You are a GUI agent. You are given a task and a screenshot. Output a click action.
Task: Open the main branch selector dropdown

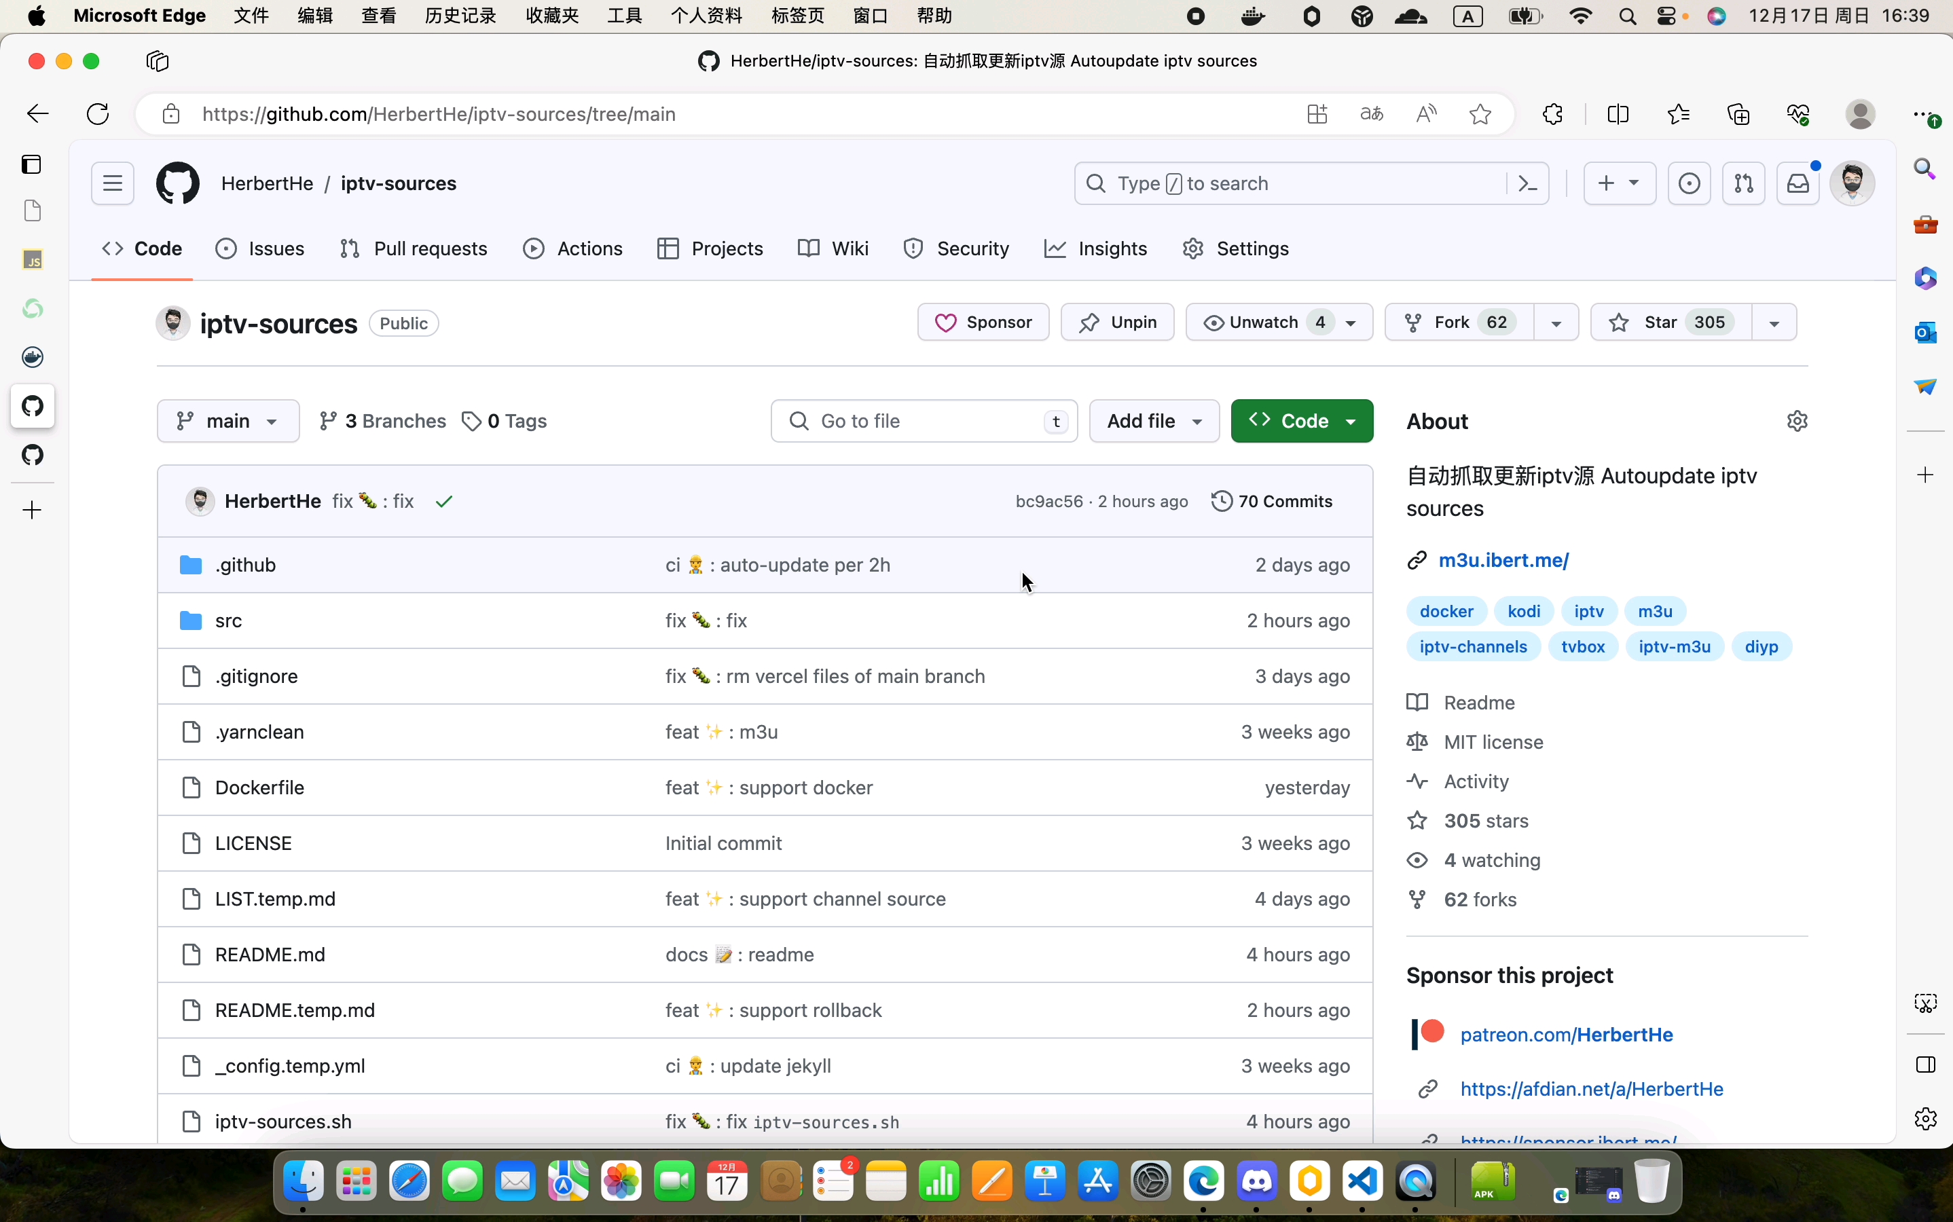coord(228,421)
